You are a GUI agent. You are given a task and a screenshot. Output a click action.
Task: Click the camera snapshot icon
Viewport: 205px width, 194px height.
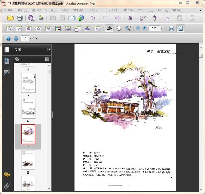[x=87, y=28]
